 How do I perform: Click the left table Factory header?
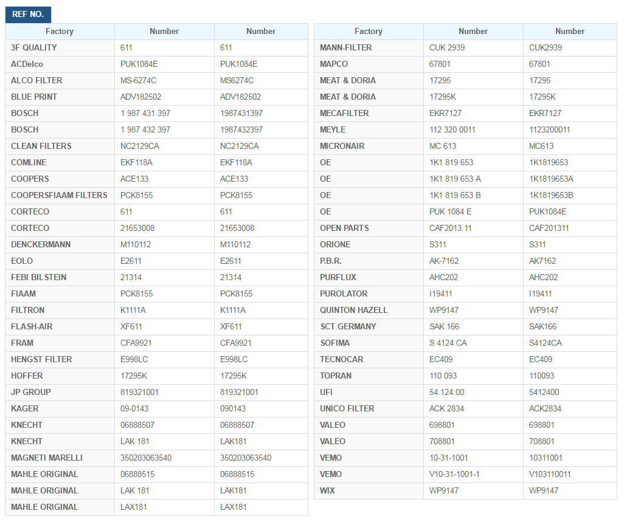point(60,32)
